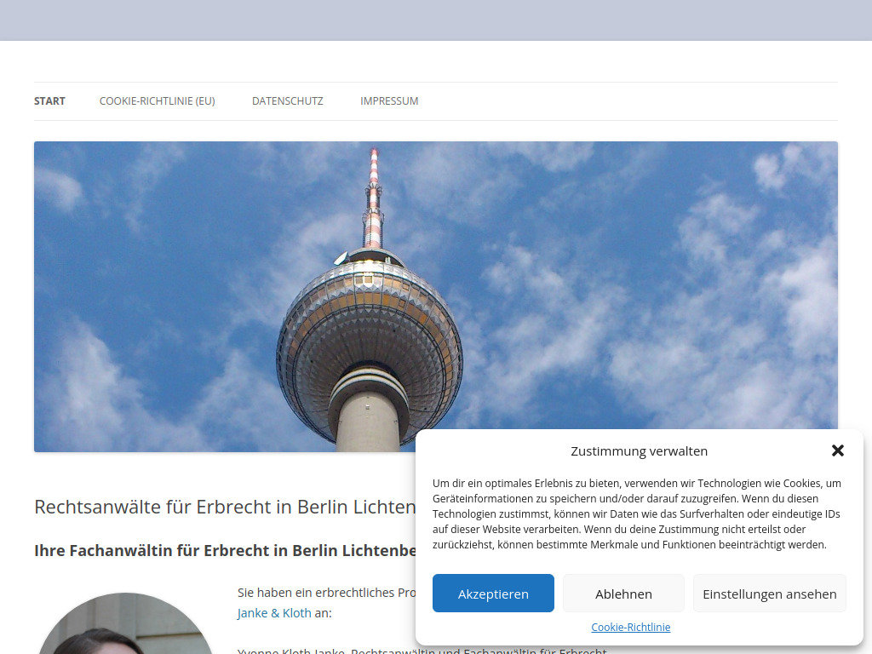The width and height of the screenshot is (872, 654).
Task: Go to the START menu item
Action: pyautogui.click(x=49, y=101)
